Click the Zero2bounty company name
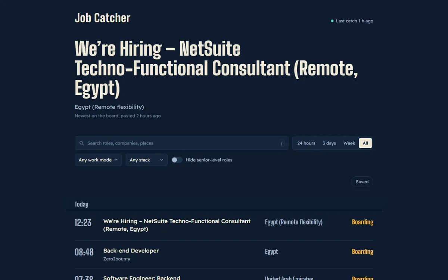 point(117,259)
